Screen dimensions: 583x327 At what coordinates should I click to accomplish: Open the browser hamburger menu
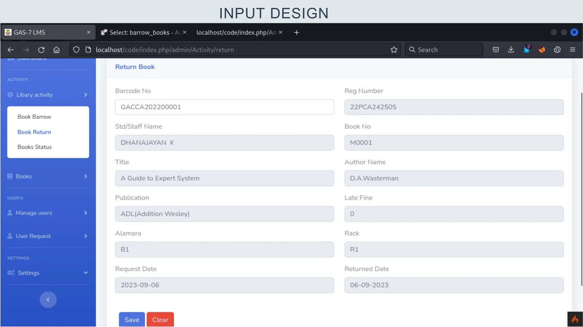(x=572, y=50)
